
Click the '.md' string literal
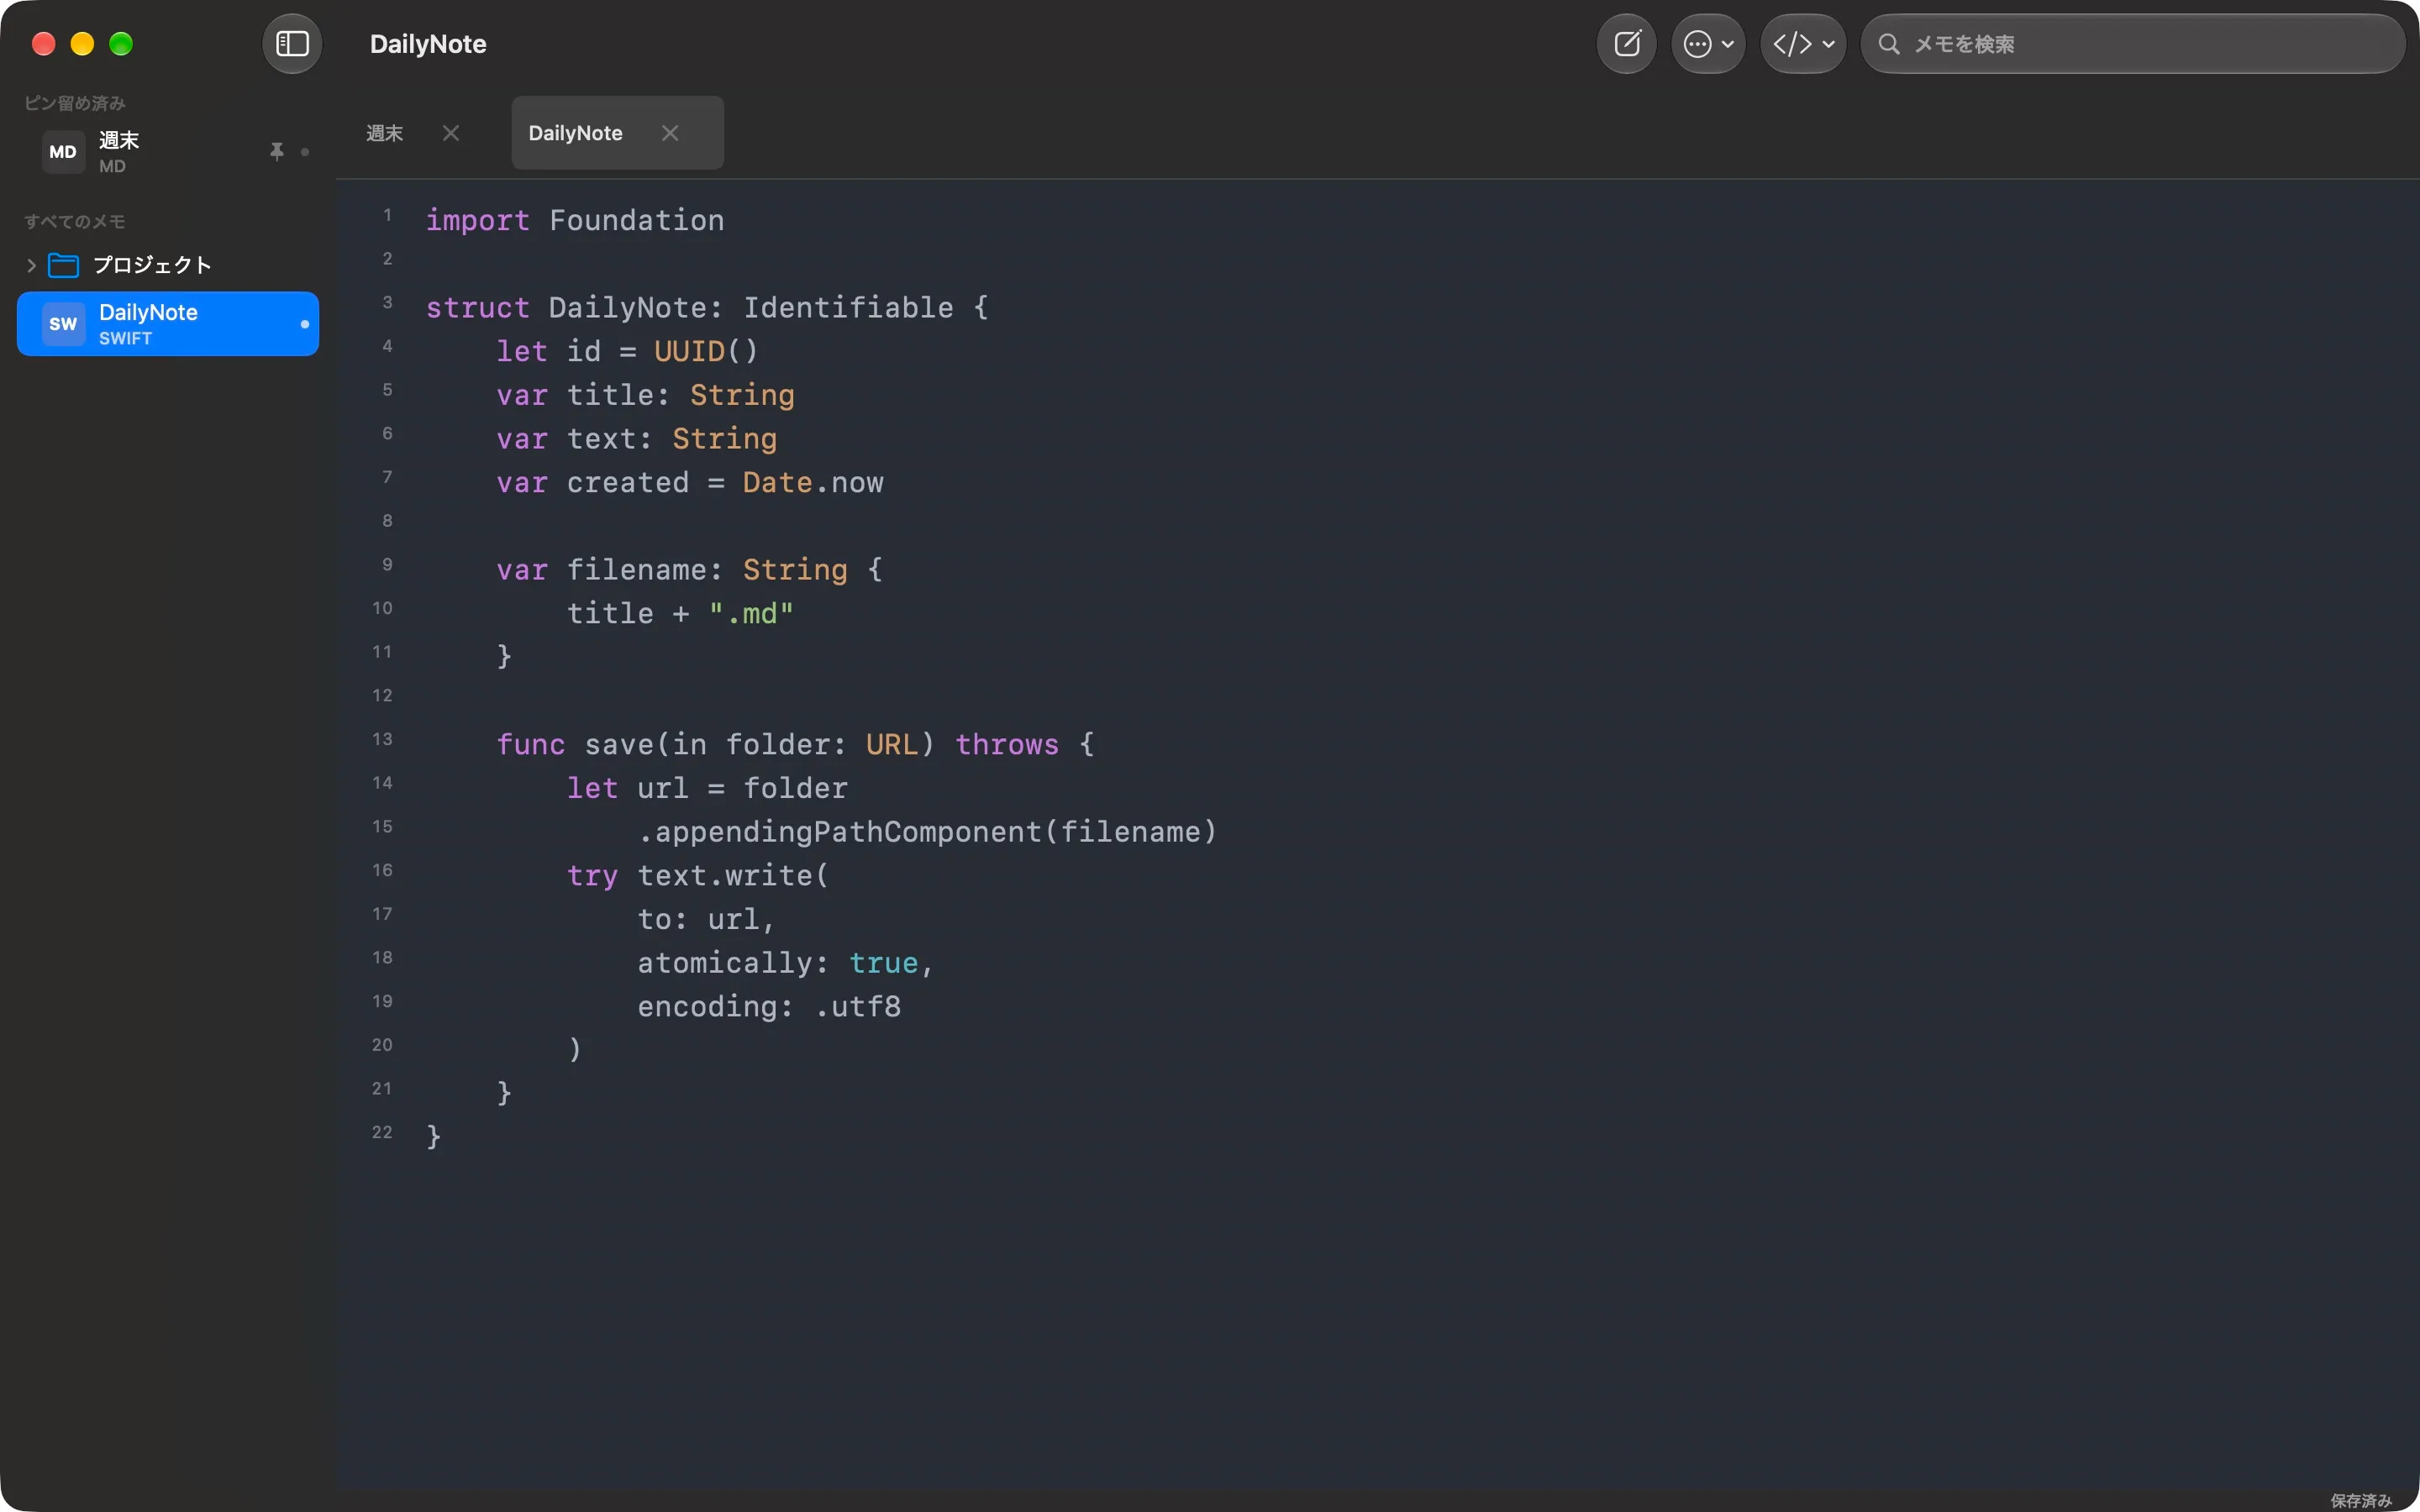coord(751,614)
